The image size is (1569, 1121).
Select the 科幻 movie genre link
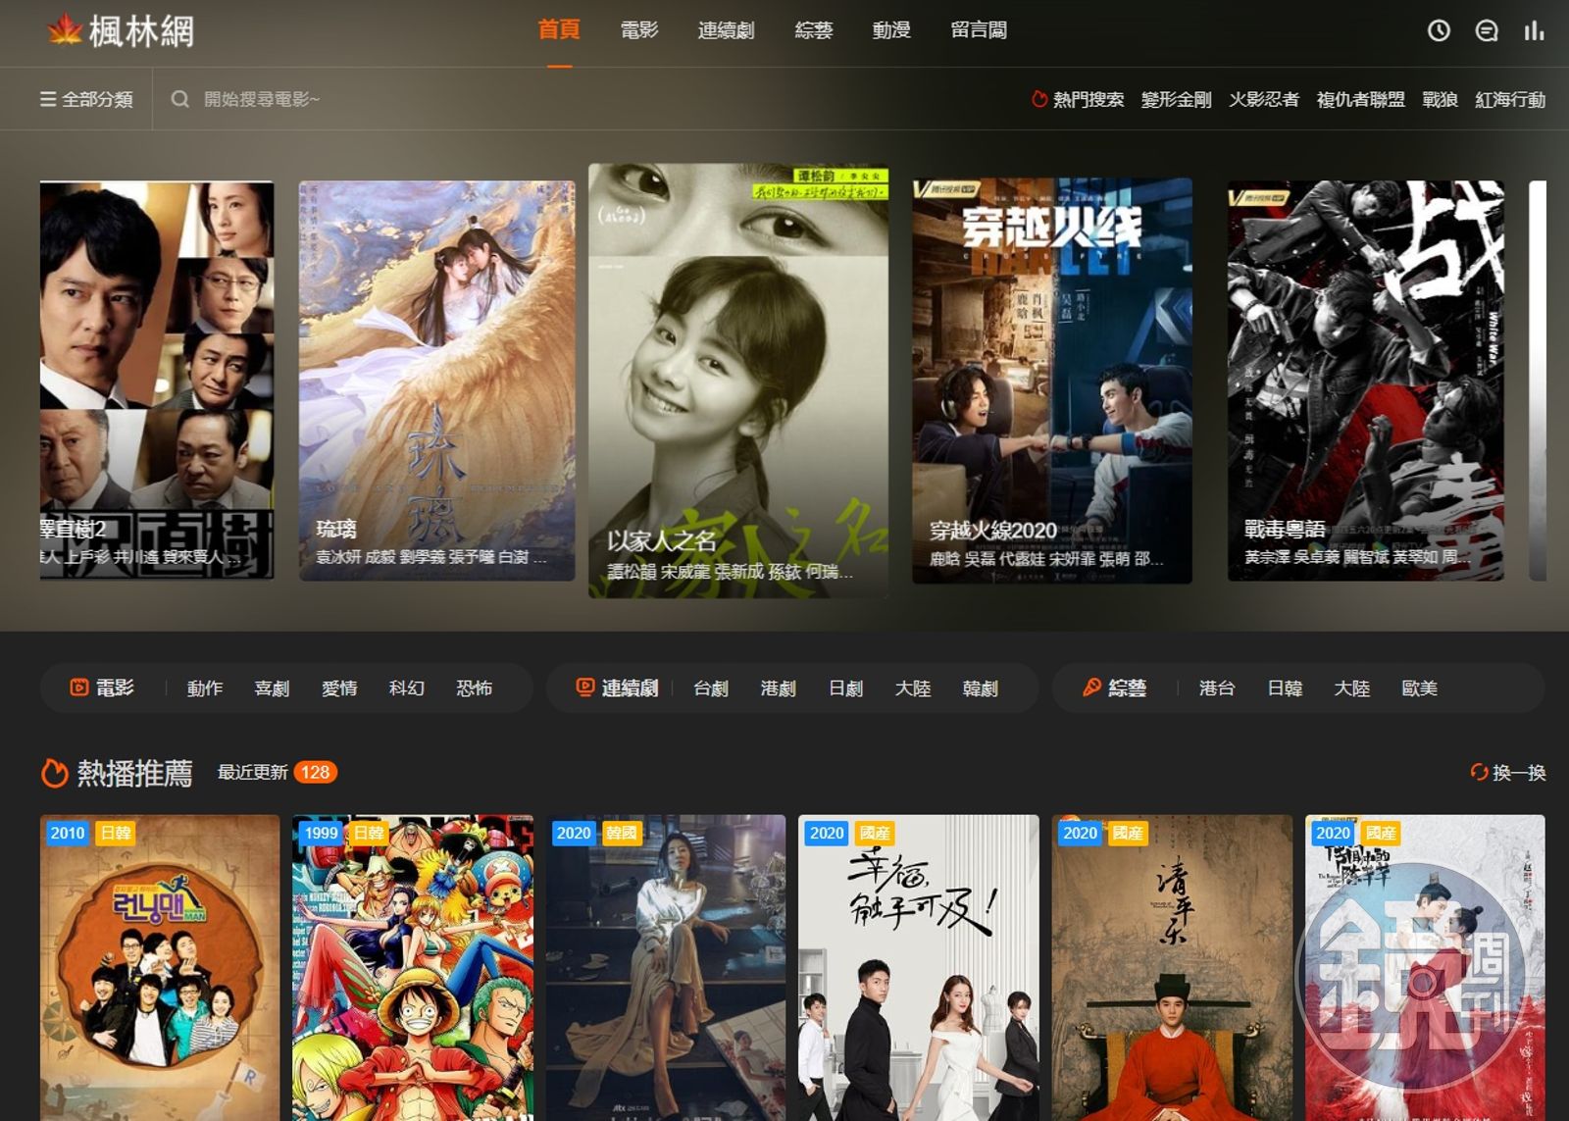pos(406,688)
